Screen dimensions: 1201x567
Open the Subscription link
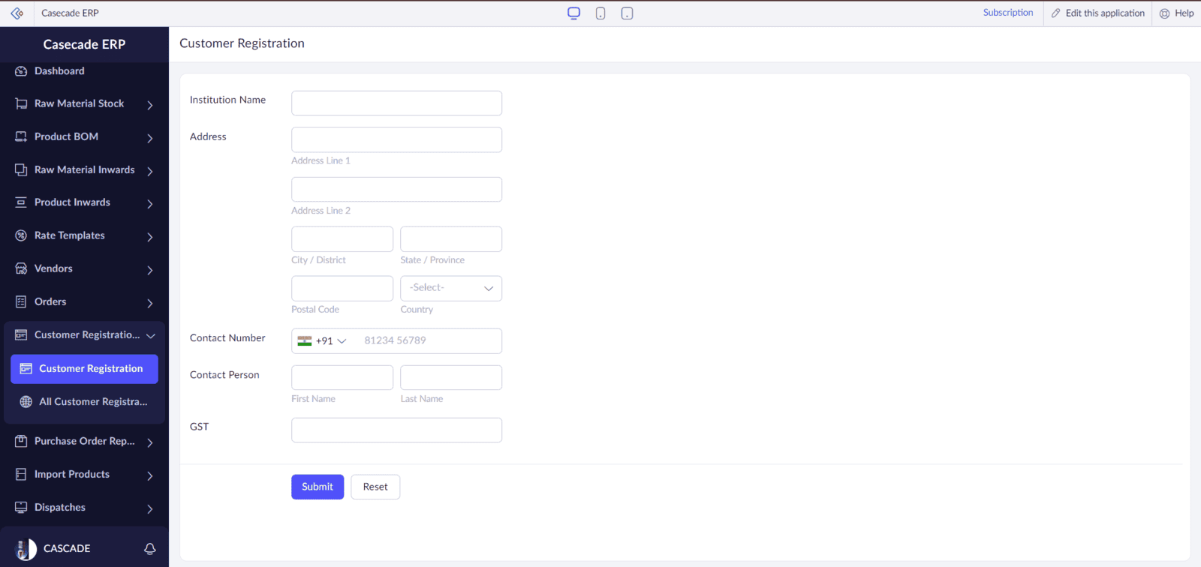(x=1008, y=13)
